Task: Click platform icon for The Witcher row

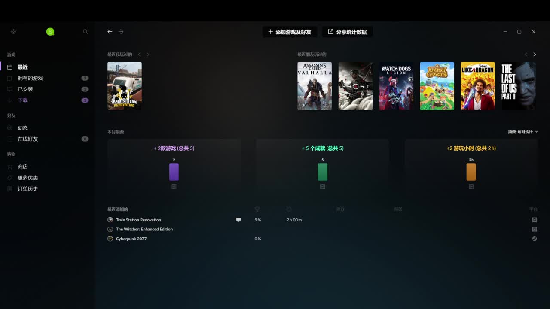Action: click(535, 229)
